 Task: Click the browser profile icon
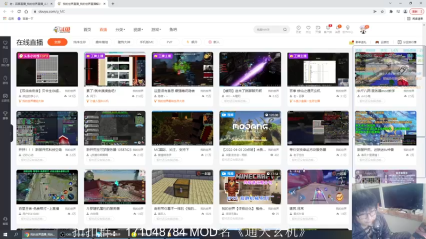pos(405,11)
